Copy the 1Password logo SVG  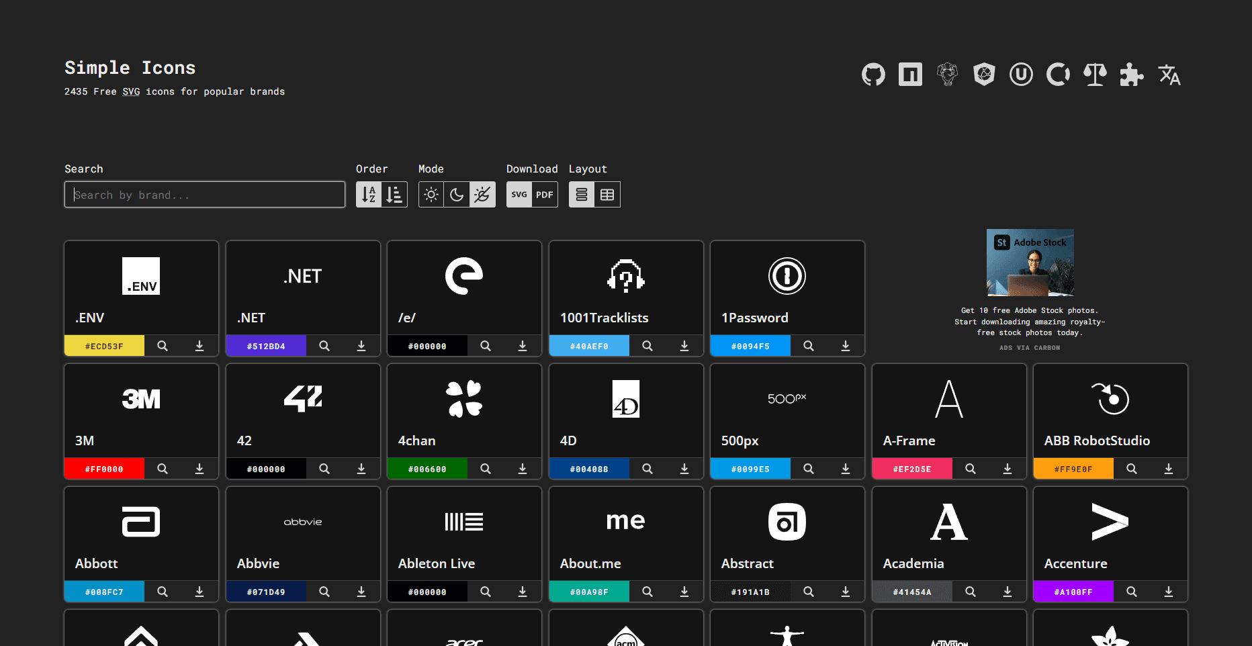click(787, 276)
